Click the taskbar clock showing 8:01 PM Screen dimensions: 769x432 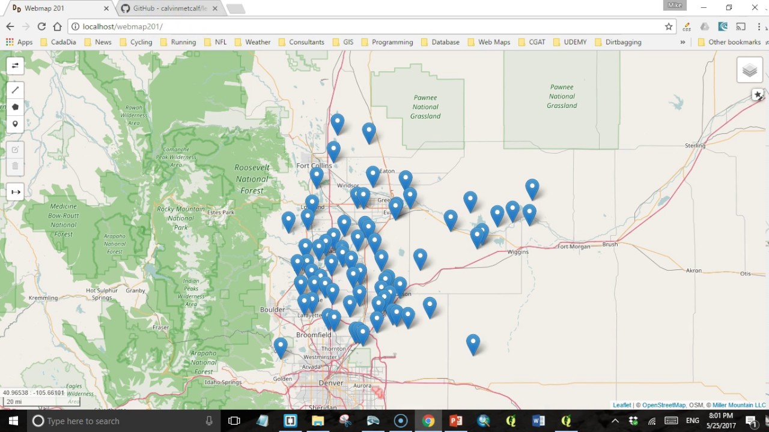coord(721,421)
